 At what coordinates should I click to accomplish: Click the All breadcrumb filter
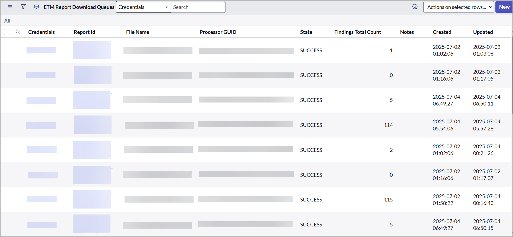point(7,21)
